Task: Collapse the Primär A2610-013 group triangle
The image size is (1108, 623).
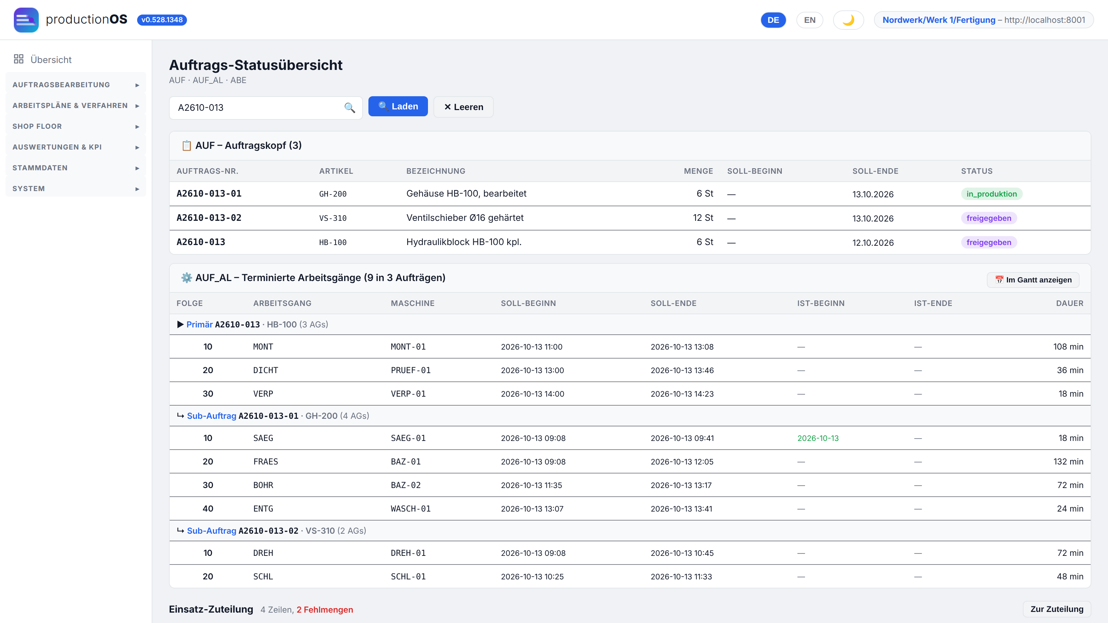Action: point(180,324)
